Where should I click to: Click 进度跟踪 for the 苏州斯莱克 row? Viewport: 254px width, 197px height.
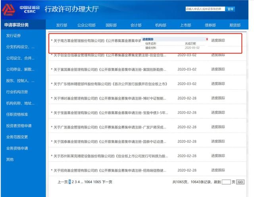(218, 156)
